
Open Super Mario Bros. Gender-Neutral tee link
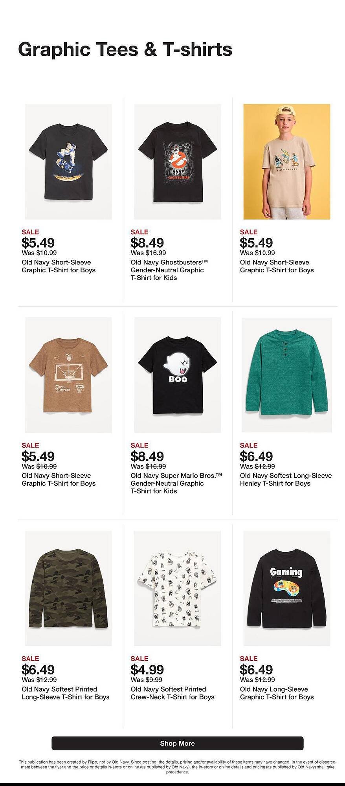[x=176, y=483]
